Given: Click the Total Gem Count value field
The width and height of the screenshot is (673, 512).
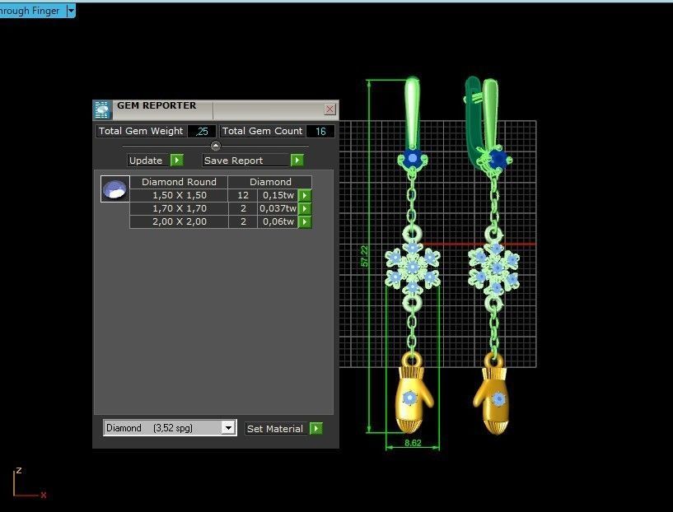Looking at the screenshot, I should coord(320,131).
